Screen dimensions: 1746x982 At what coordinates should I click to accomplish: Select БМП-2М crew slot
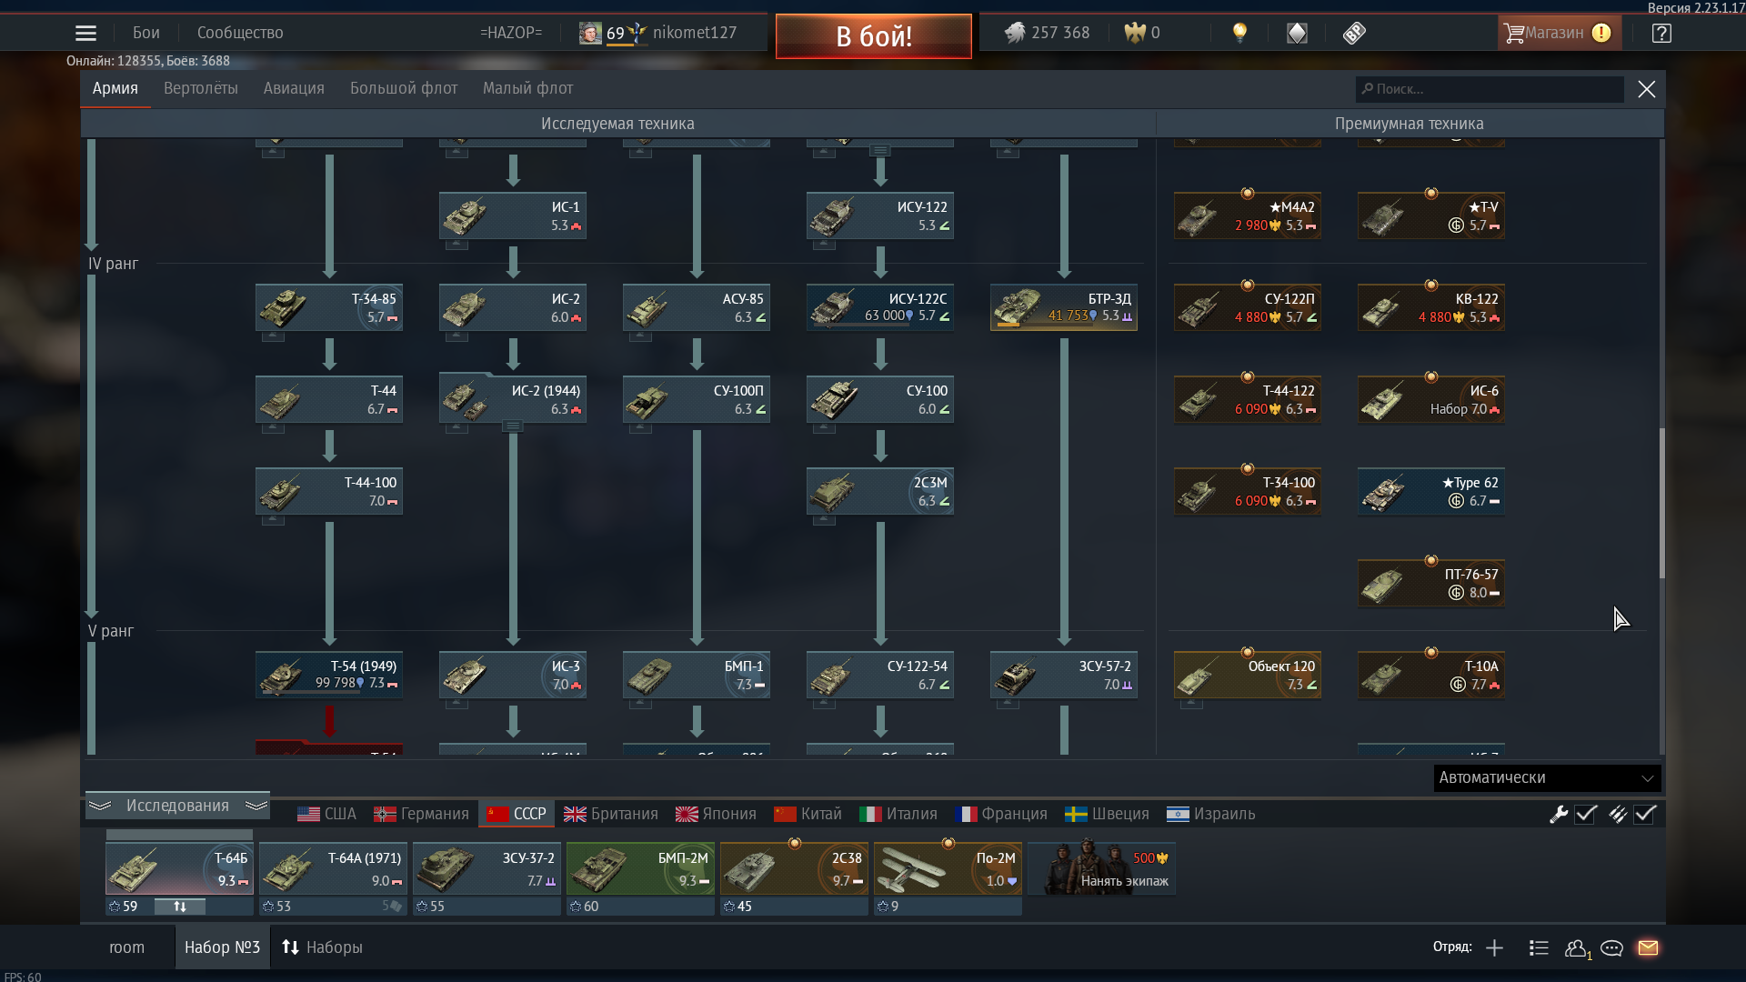point(640,868)
